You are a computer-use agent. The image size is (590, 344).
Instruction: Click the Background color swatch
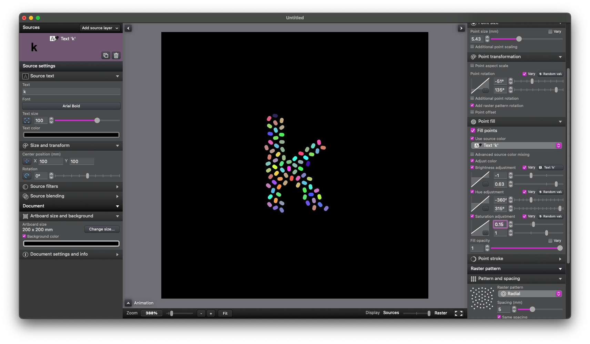point(71,244)
